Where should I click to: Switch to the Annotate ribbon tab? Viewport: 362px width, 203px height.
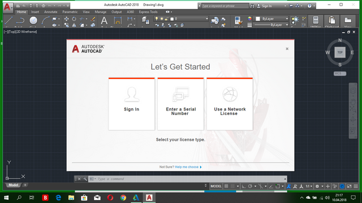(x=50, y=12)
